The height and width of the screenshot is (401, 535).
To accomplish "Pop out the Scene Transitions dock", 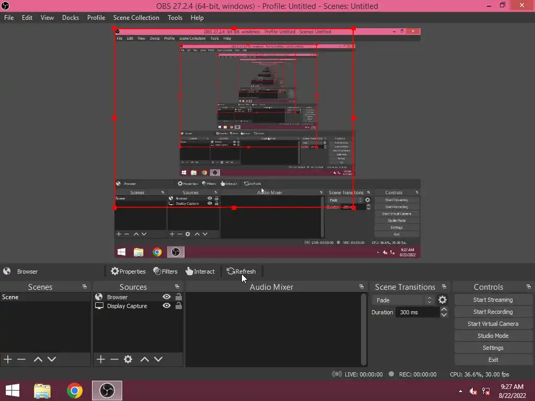I will 444,287.
